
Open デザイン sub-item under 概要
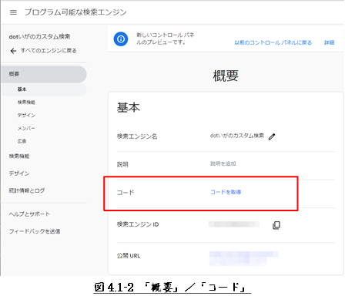pos(26,115)
